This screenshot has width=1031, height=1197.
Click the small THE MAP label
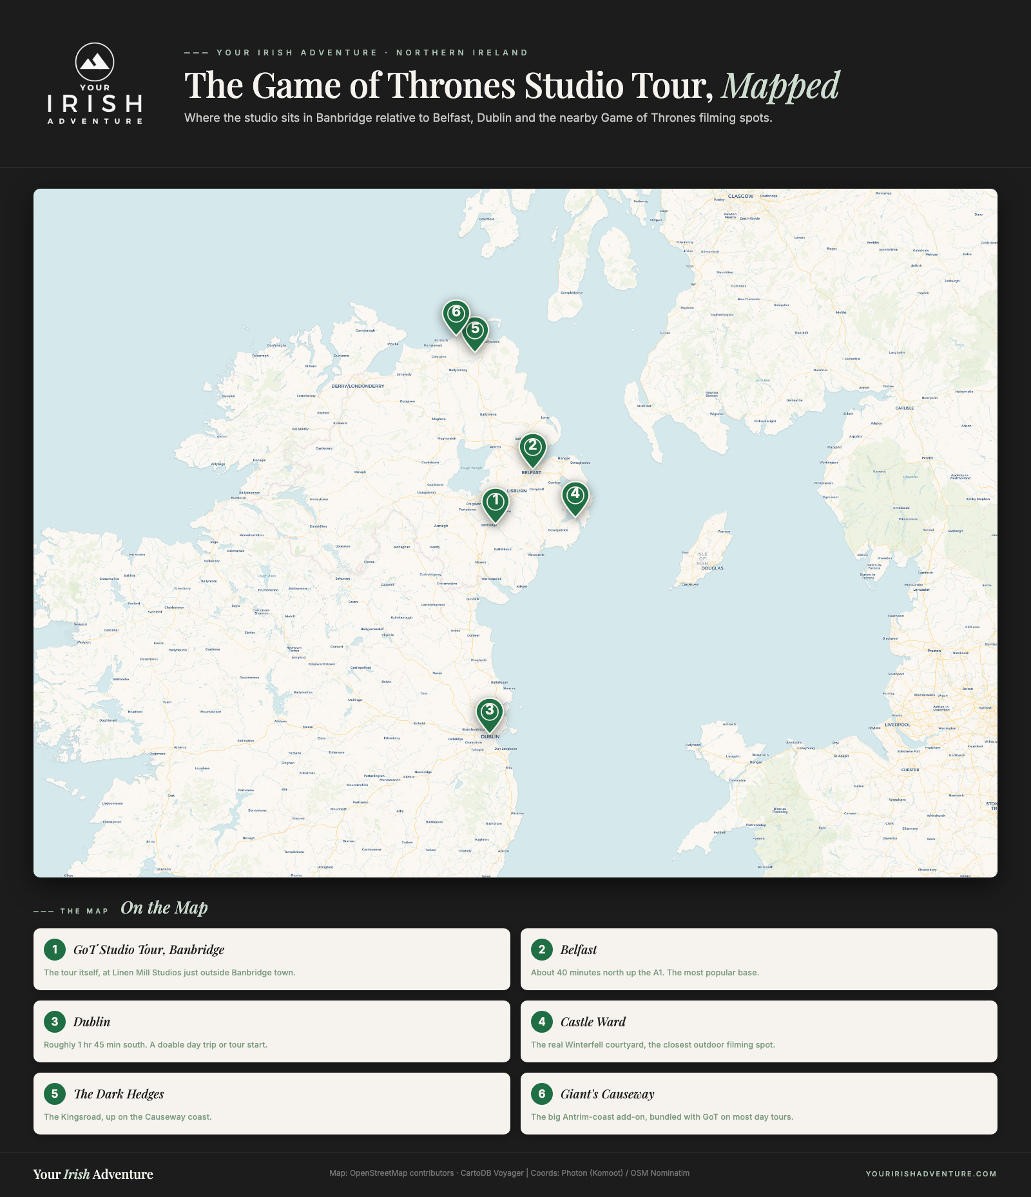click(84, 911)
